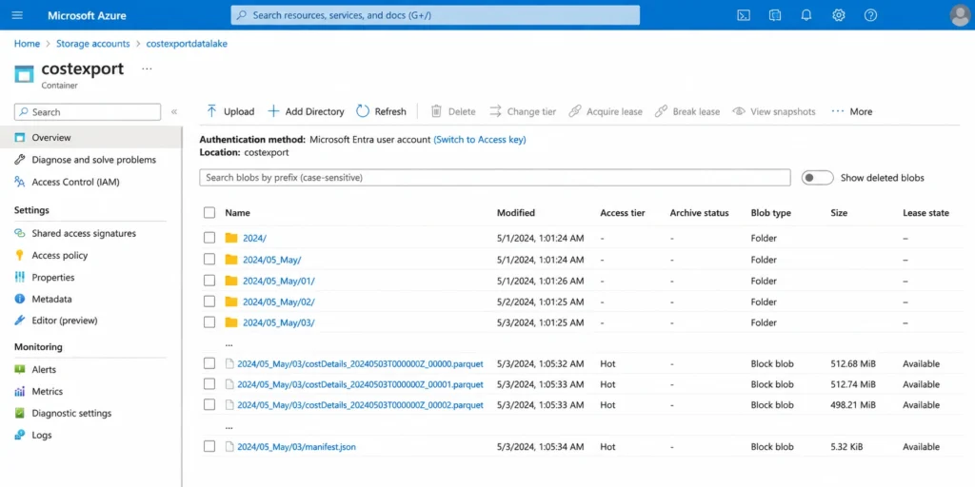The image size is (975, 487).
Task: Refresh the blob list
Action: [381, 111]
